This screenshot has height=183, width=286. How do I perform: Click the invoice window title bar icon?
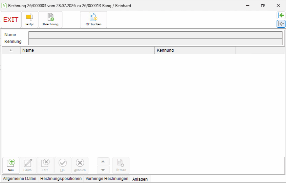coord(4,5)
